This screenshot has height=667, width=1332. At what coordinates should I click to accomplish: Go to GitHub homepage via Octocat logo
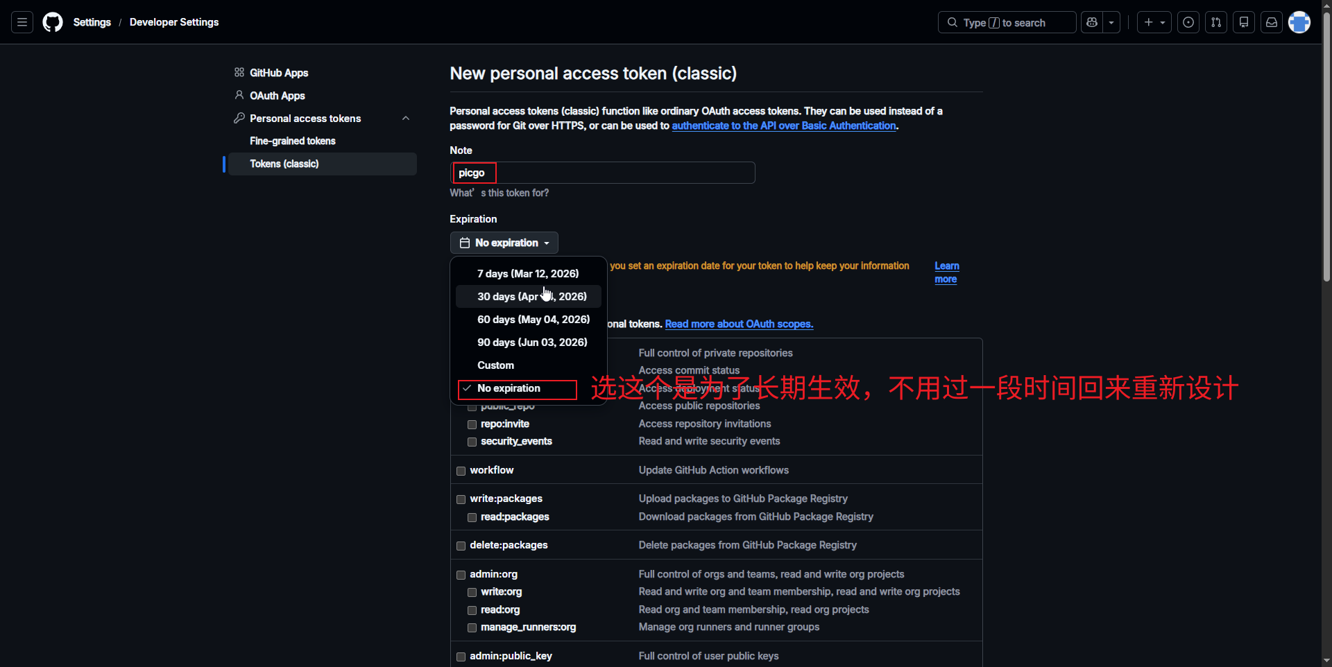[53, 22]
